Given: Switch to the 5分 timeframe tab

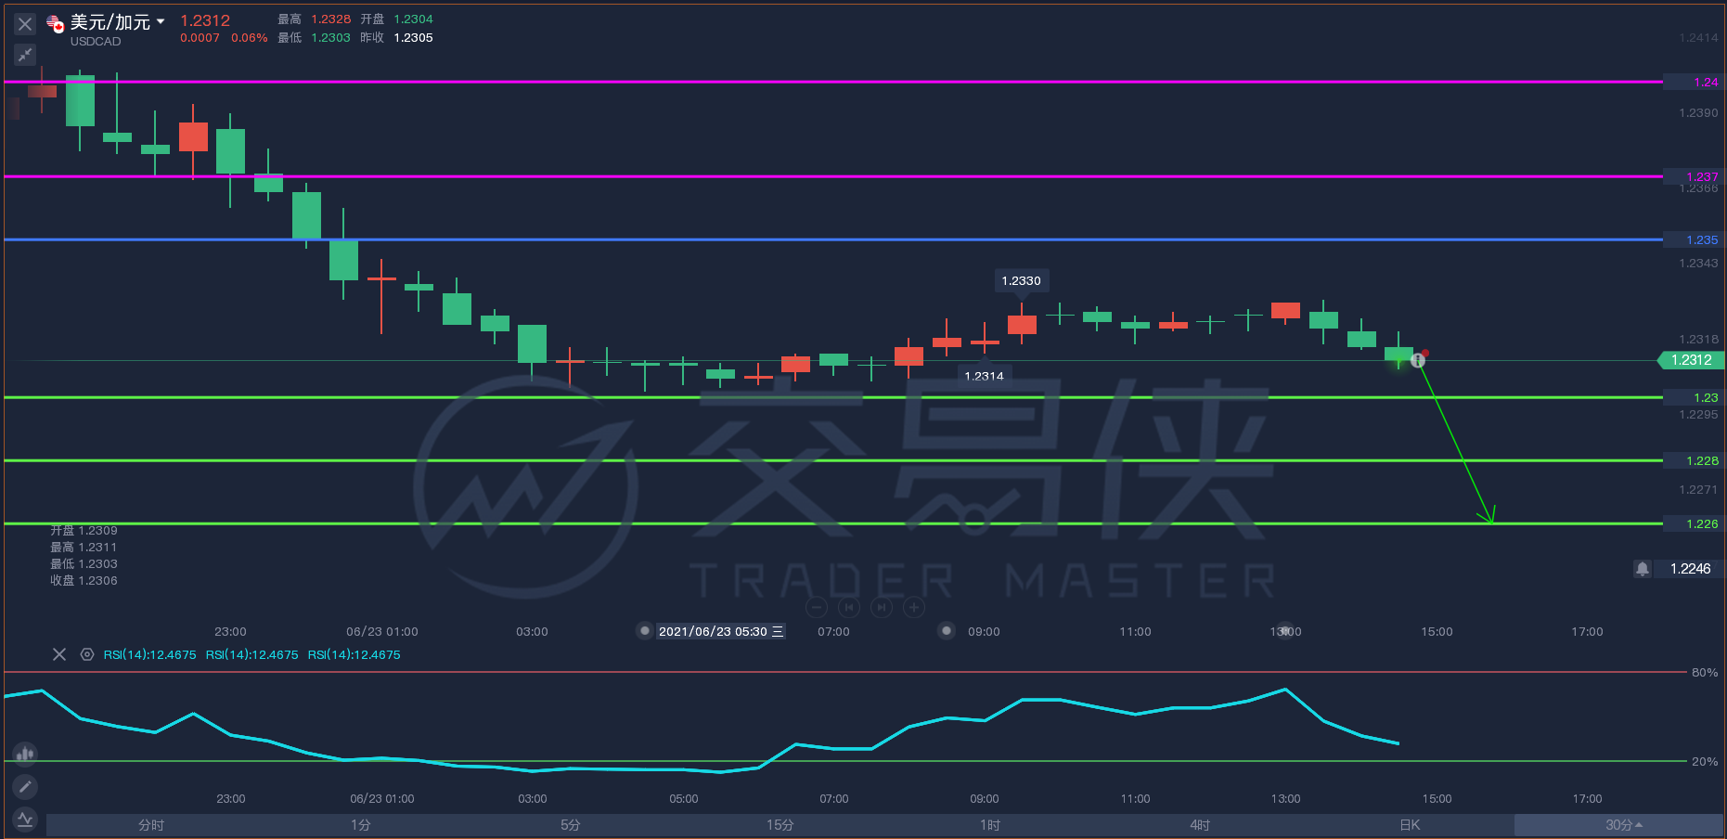Looking at the screenshot, I should [571, 825].
